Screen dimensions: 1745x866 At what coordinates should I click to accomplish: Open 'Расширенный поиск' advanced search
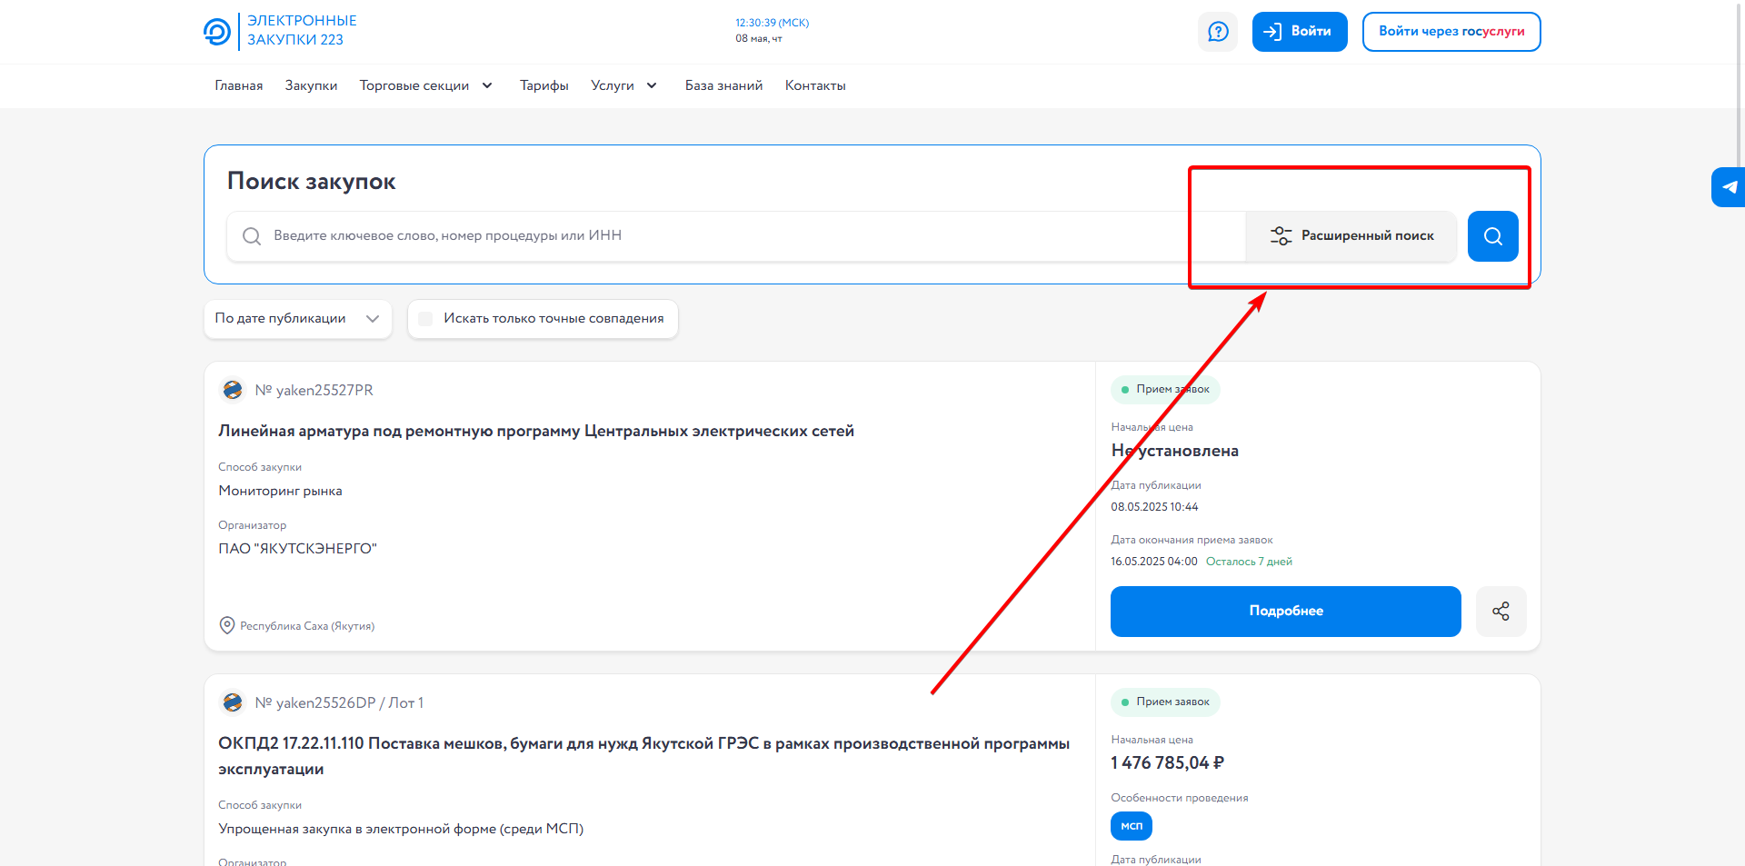click(1351, 236)
